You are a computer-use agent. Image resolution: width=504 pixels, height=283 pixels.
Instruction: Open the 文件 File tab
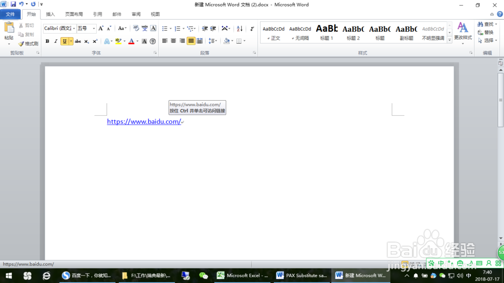tap(10, 14)
